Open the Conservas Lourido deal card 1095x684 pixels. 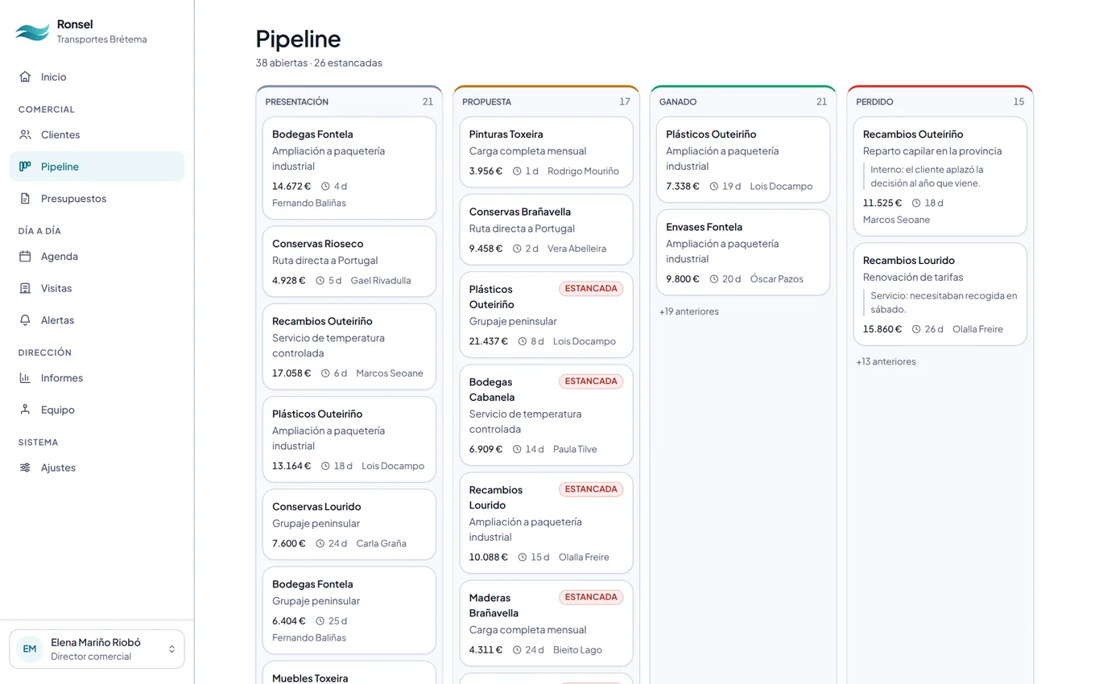click(x=349, y=525)
